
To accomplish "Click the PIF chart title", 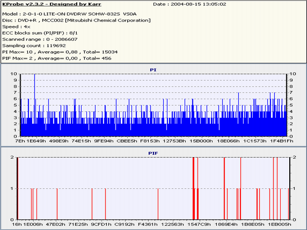I will (153, 153).
